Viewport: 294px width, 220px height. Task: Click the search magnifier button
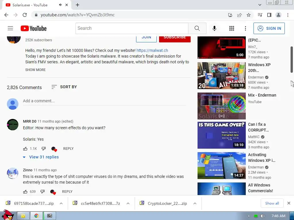click(x=197, y=28)
